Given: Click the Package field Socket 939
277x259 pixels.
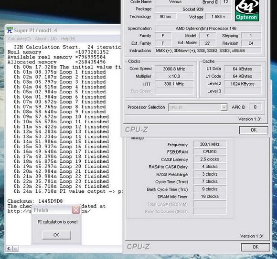Looking at the screenshot, I should pyautogui.click(x=193, y=9).
